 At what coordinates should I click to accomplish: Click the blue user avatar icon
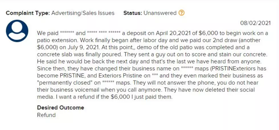(17, 31)
